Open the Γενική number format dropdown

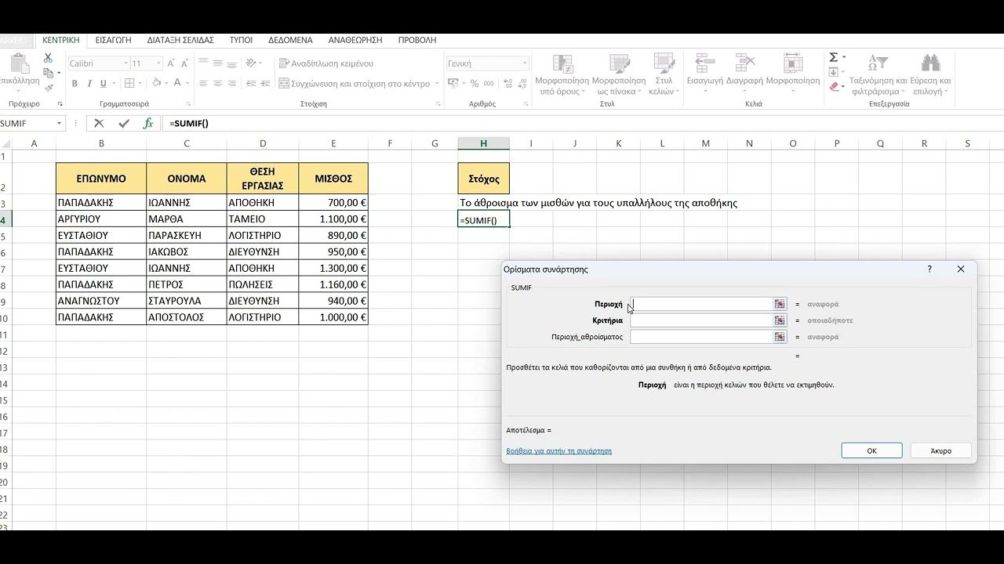pyautogui.click(x=525, y=63)
